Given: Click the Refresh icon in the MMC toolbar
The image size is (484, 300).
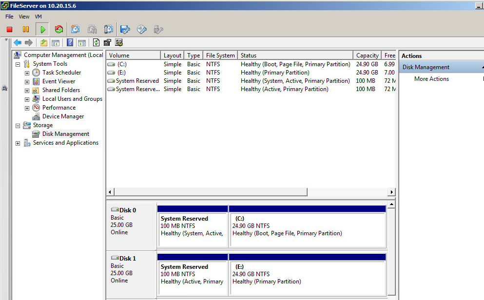Looking at the screenshot, I should [96, 43].
